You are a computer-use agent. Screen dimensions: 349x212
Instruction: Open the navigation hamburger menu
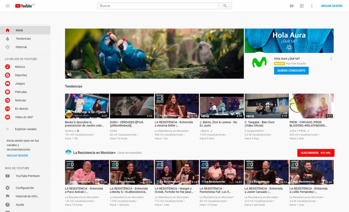tap(7, 5)
